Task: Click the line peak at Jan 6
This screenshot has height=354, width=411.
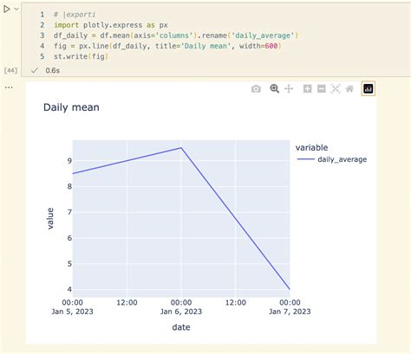Action: tap(181, 148)
